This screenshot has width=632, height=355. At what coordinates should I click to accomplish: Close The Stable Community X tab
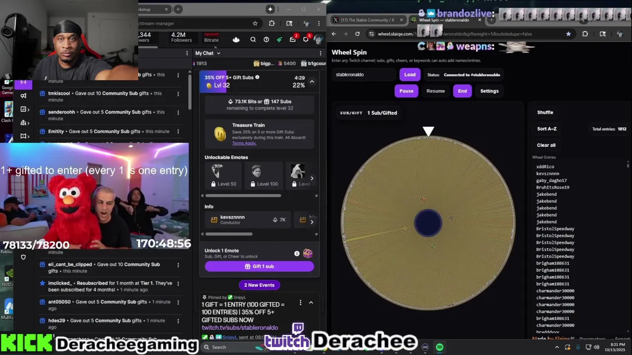point(401,20)
